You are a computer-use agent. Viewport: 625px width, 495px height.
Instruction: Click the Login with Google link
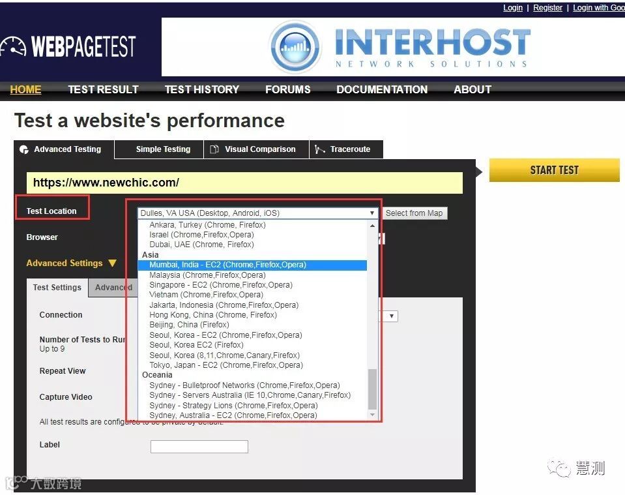[x=599, y=8]
